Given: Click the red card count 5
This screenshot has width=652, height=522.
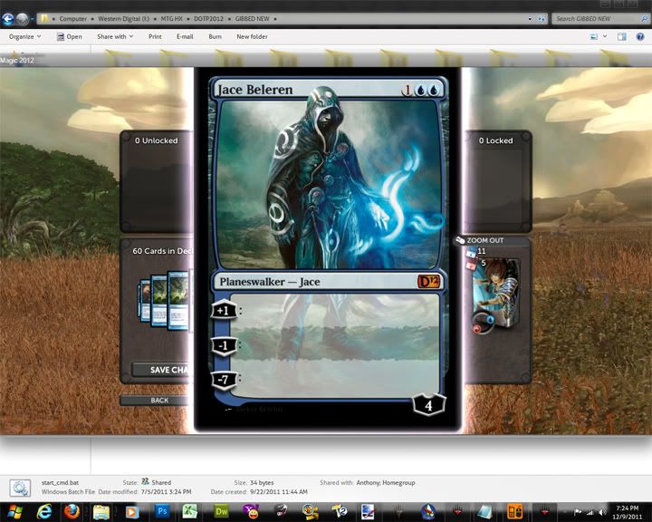Looking at the screenshot, I should point(484,263).
